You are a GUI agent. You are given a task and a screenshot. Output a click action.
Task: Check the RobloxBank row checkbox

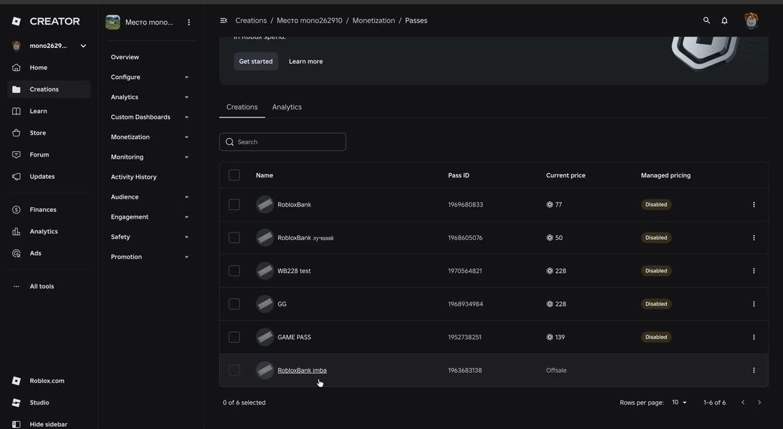[x=234, y=205]
